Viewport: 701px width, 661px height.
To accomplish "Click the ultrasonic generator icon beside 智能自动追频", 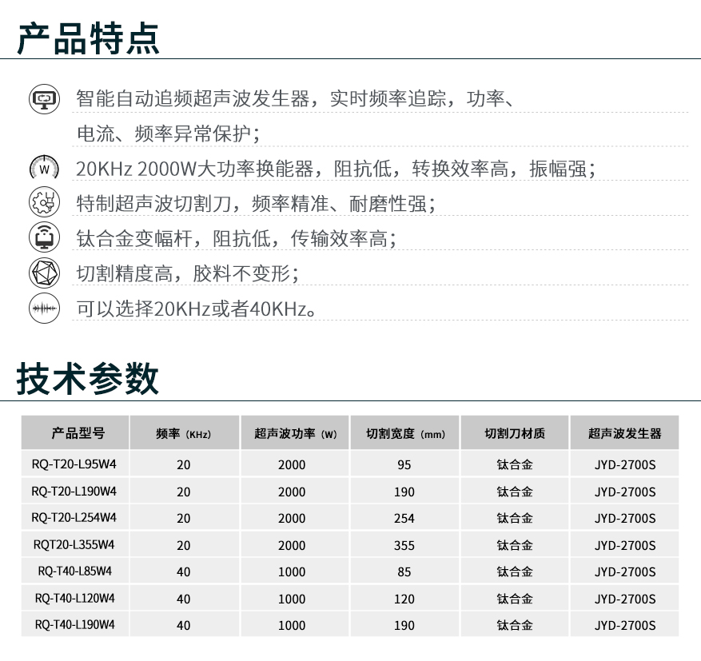I will [x=44, y=99].
